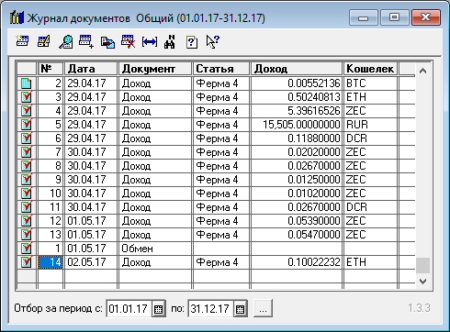Click status icon of document row 2
This screenshot has width=450, height=332.
tap(27, 83)
